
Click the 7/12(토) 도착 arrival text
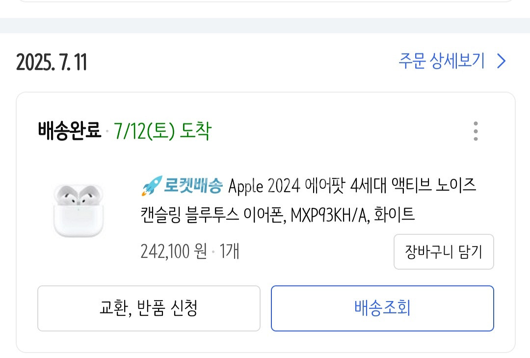[162, 131]
